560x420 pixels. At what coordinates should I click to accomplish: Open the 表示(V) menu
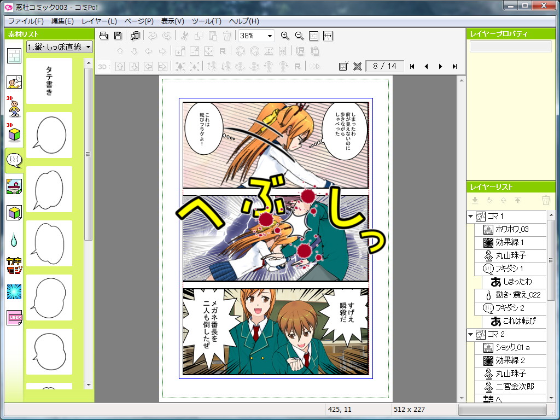(172, 21)
